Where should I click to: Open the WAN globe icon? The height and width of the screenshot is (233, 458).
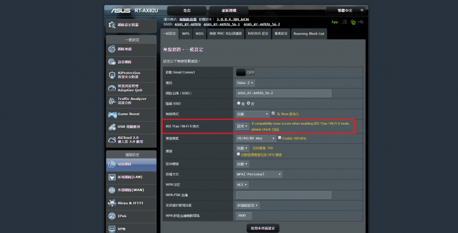(112, 190)
